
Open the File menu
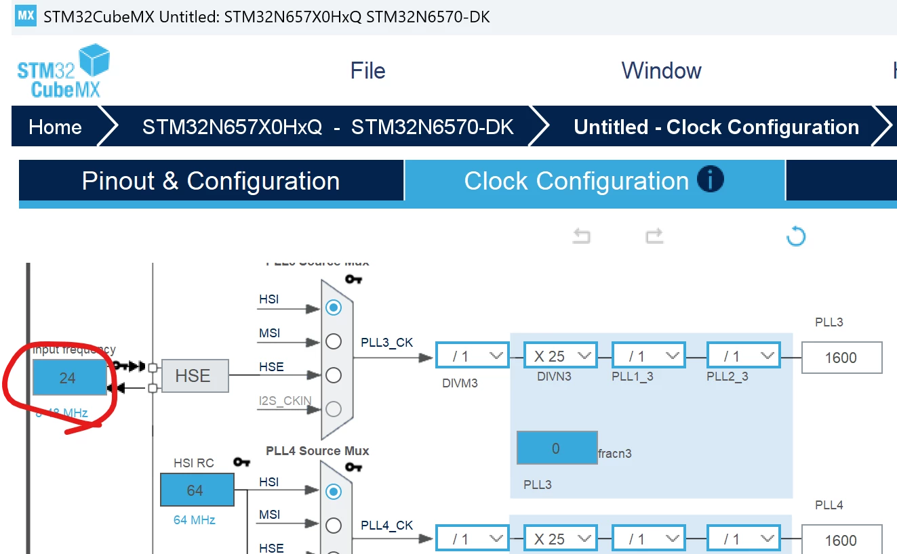367,70
